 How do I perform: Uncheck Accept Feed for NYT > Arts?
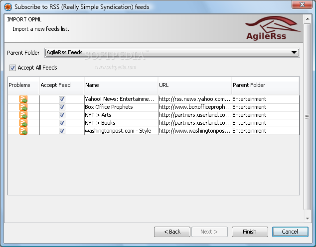62,115
